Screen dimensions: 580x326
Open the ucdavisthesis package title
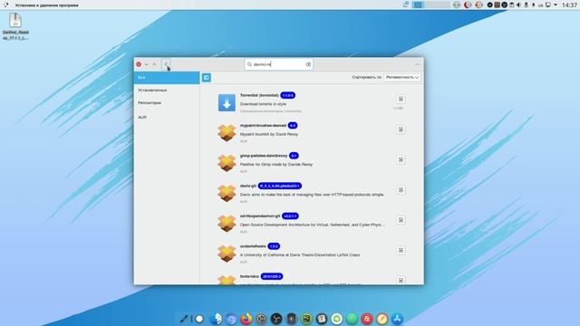(253, 246)
